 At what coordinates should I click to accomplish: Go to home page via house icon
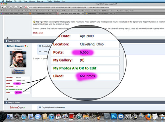pos(21,7)
